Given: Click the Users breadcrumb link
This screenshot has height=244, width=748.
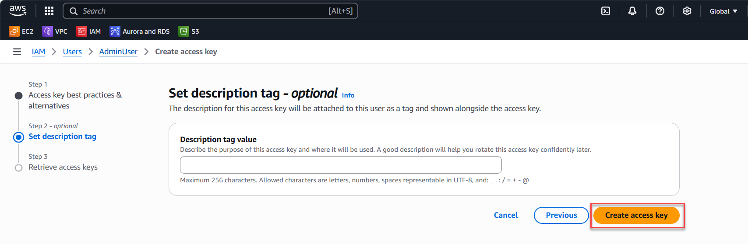Looking at the screenshot, I should 72,52.
